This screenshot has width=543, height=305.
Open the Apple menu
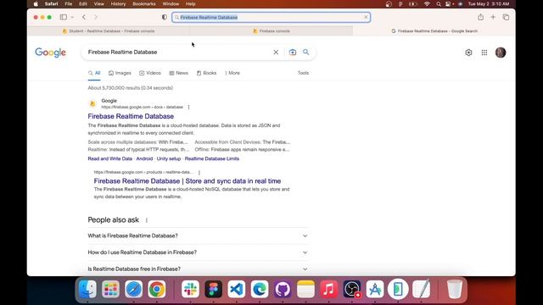click(x=36, y=3)
